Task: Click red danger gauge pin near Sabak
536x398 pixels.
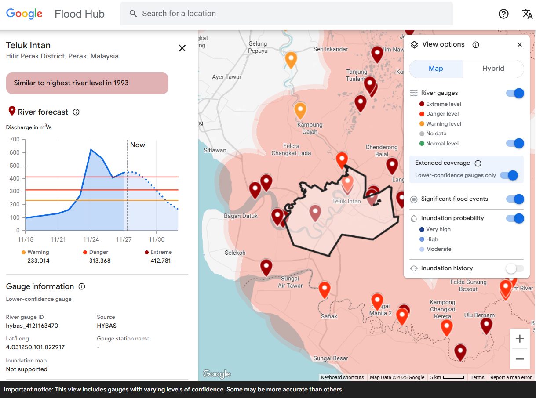Action: [x=325, y=289]
